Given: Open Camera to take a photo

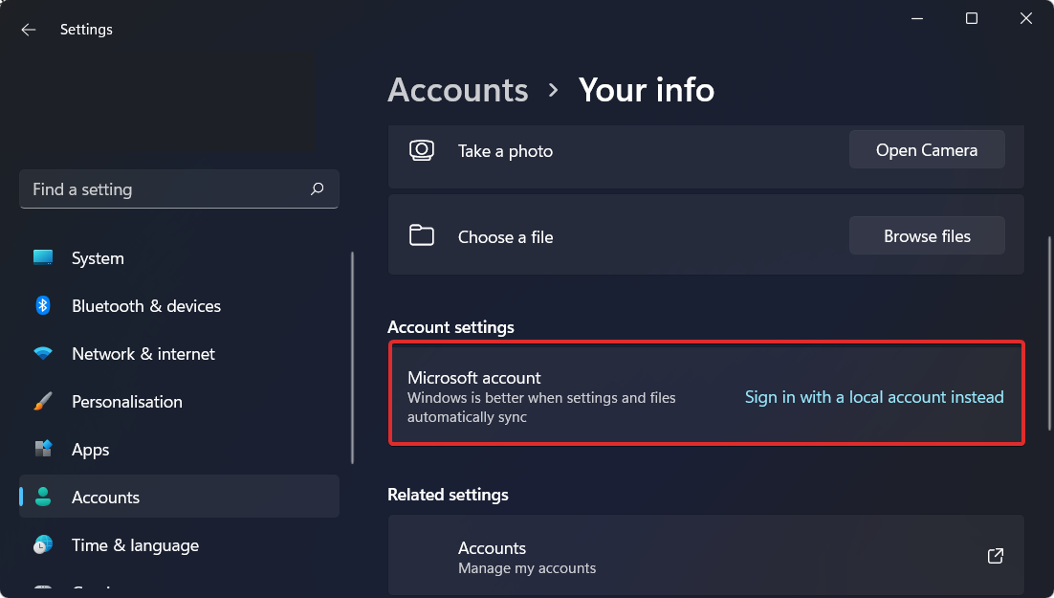Looking at the screenshot, I should [927, 149].
